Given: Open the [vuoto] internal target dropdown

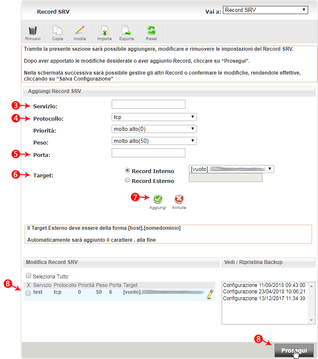Looking at the screenshot, I should coord(231,169).
